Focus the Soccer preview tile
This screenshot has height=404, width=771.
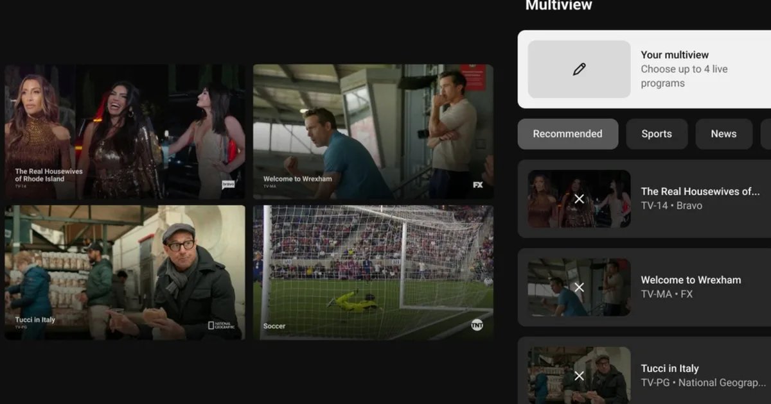(x=373, y=272)
